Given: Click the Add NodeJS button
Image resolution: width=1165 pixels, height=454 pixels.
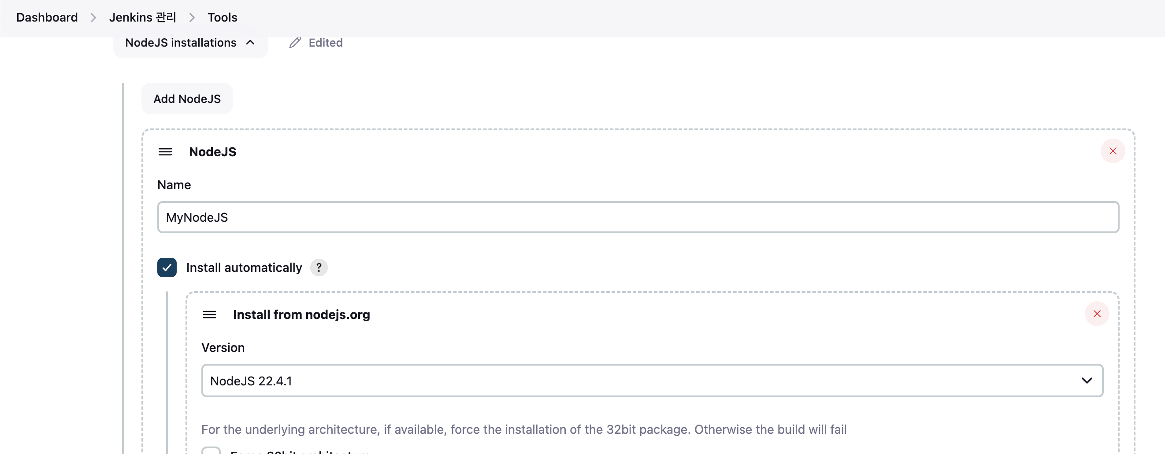Looking at the screenshot, I should [x=187, y=99].
